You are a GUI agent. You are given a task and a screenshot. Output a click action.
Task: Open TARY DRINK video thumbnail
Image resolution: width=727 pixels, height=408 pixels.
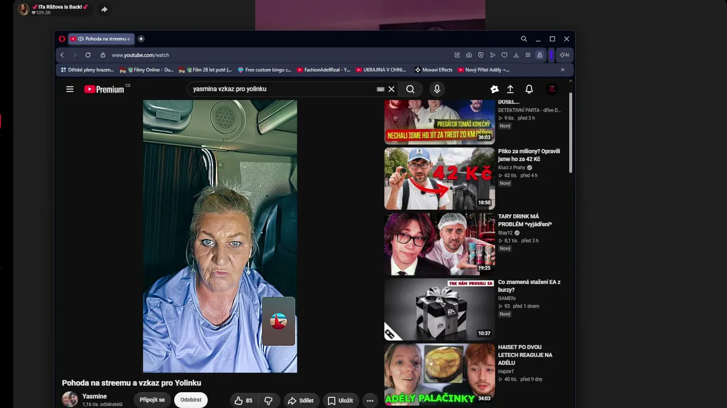[440, 244]
